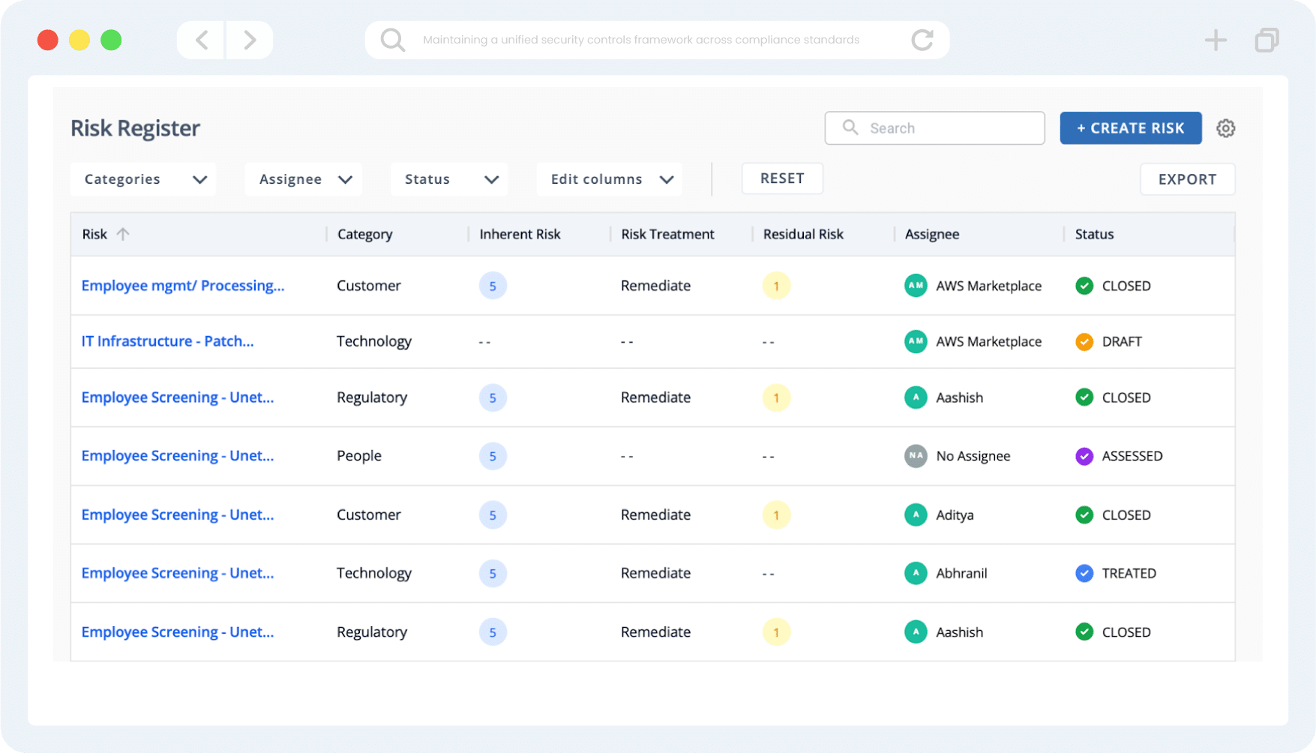Click the TREATED status label
This screenshot has height=753, width=1316.
1129,573
